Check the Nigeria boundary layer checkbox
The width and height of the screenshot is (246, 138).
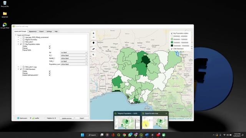pos(21,39)
